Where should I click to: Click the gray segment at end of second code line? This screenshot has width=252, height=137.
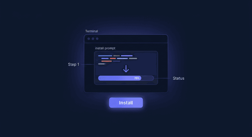point(133,59)
